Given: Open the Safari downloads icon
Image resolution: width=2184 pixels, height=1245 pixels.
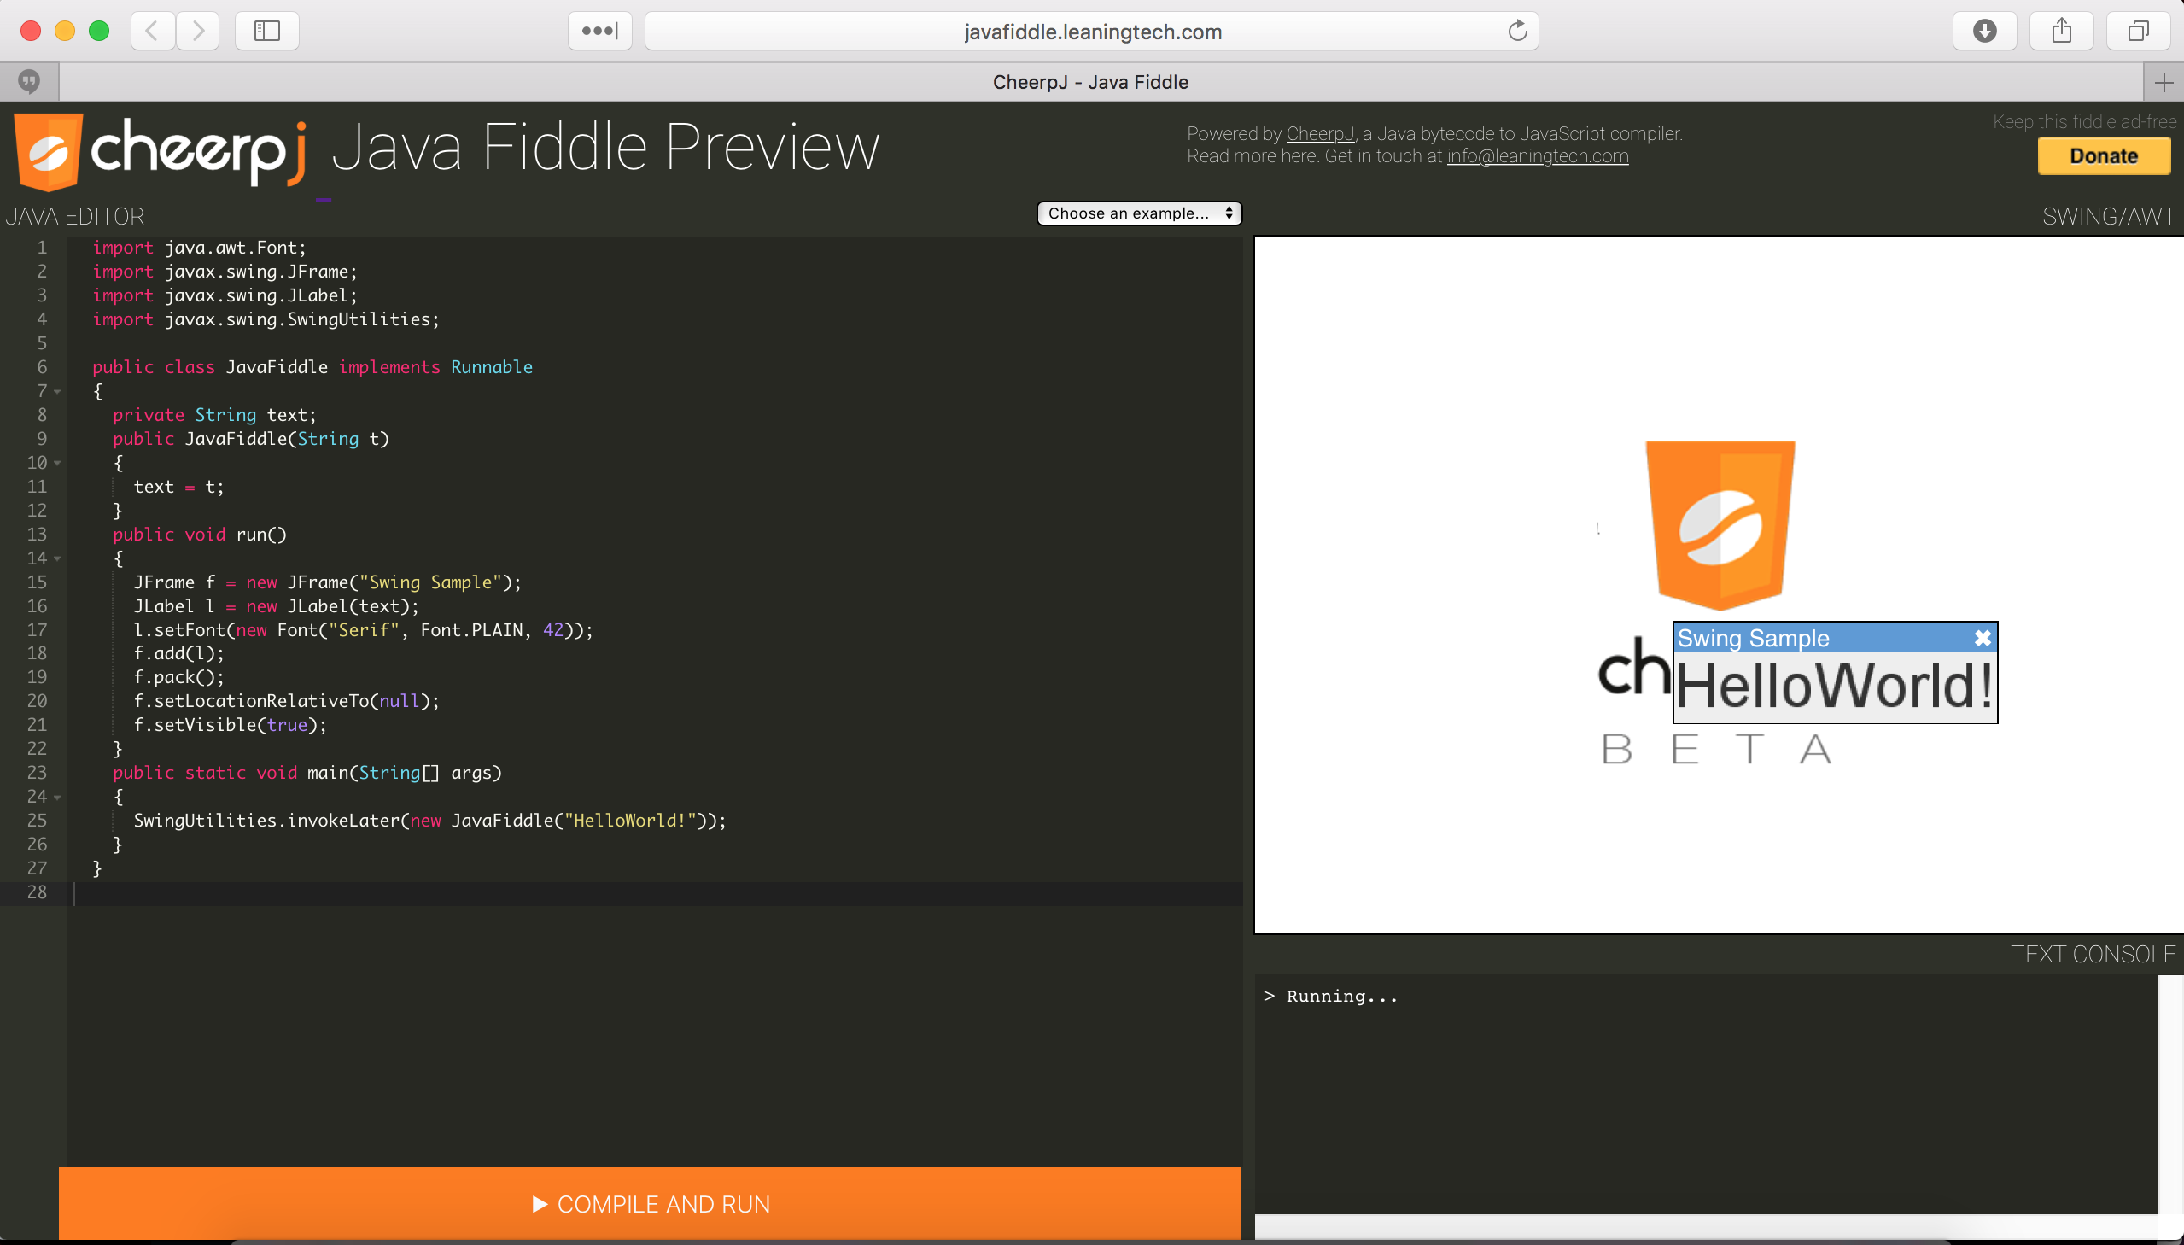Looking at the screenshot, I should 1984,32.
